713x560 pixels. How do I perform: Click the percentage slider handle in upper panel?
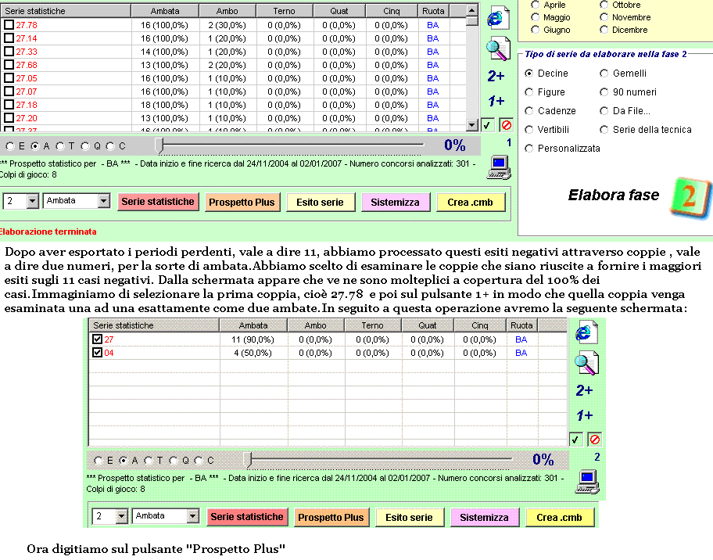pyautogui.click(x=159, y=145)
